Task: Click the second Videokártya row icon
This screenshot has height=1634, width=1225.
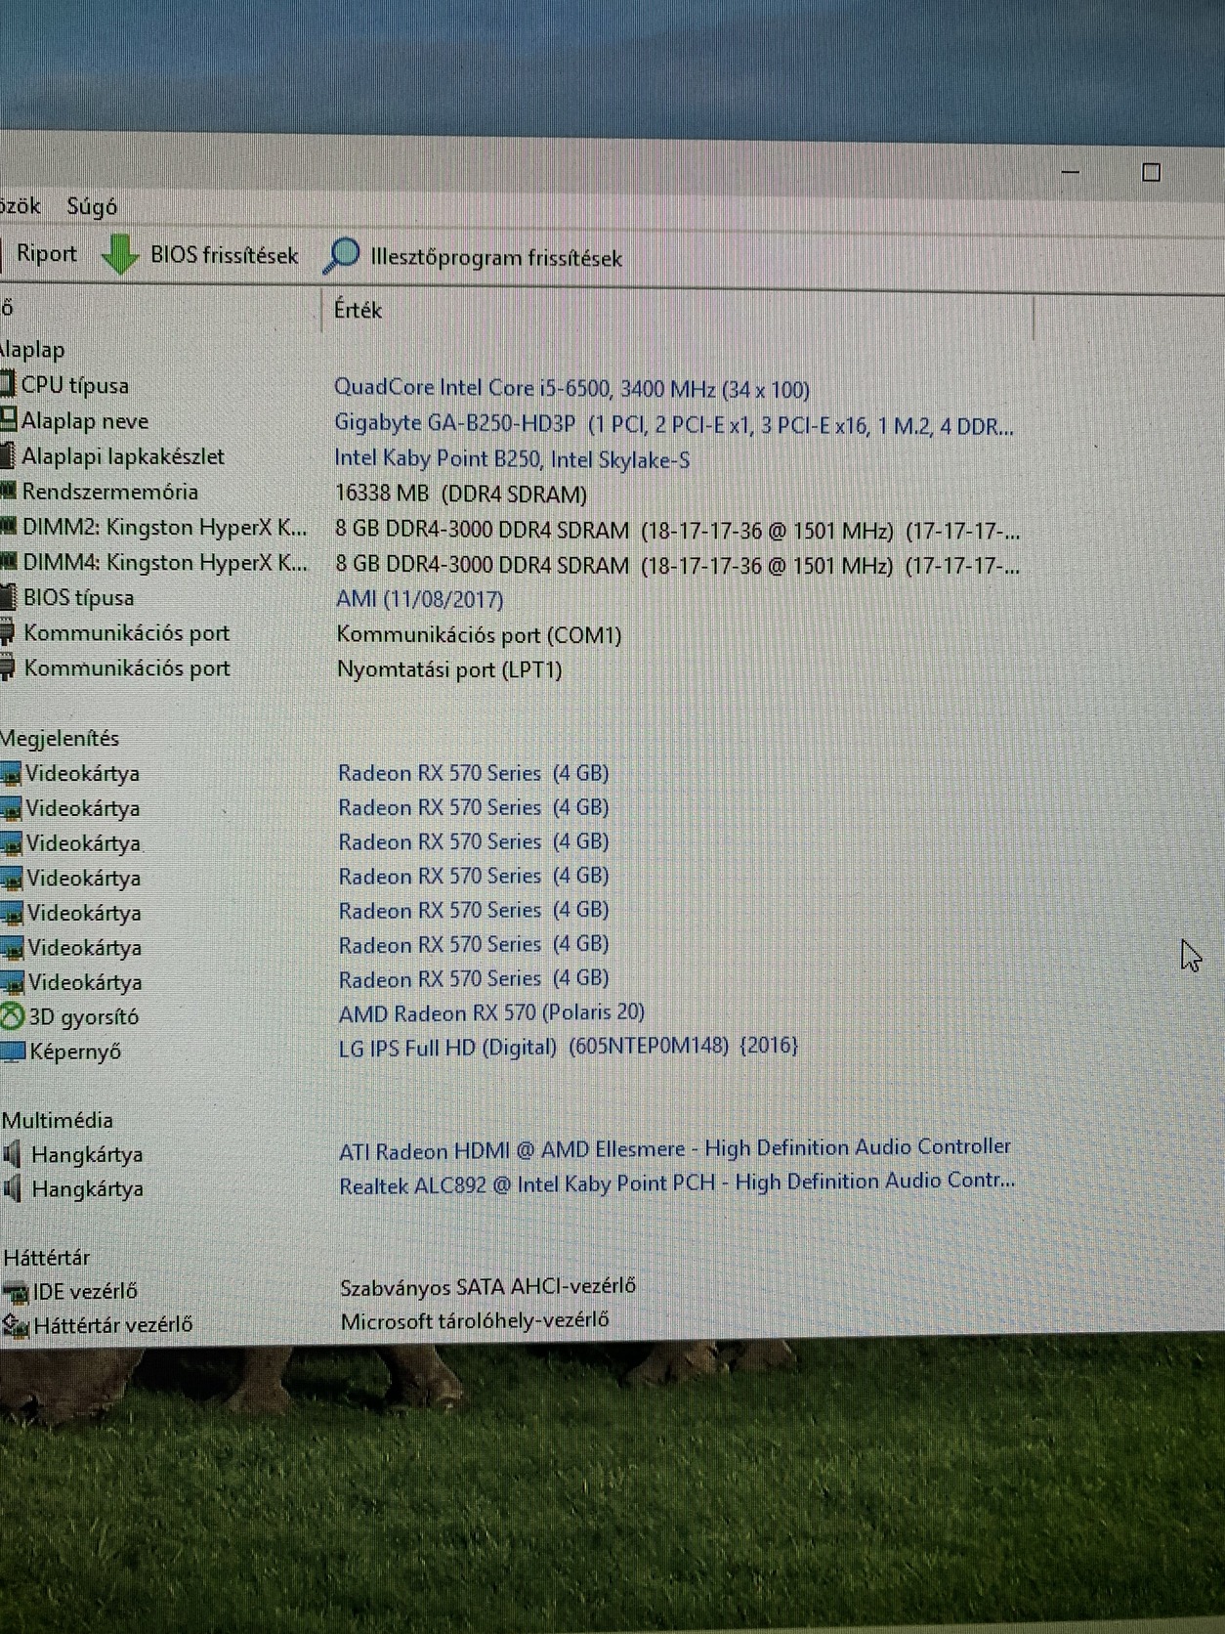Action: coord(11,809)
